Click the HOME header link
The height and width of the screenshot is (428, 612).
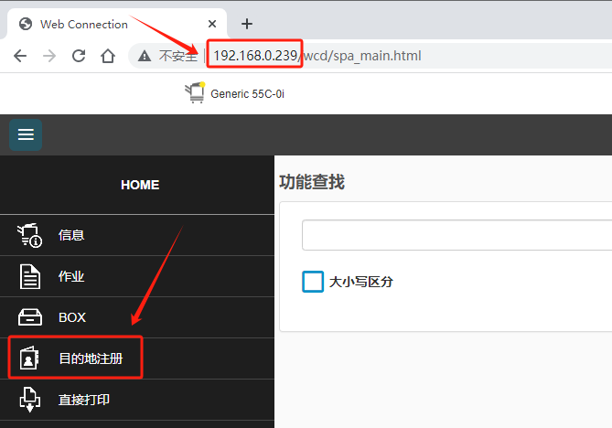pyautogui.click(x=139, y=185)
